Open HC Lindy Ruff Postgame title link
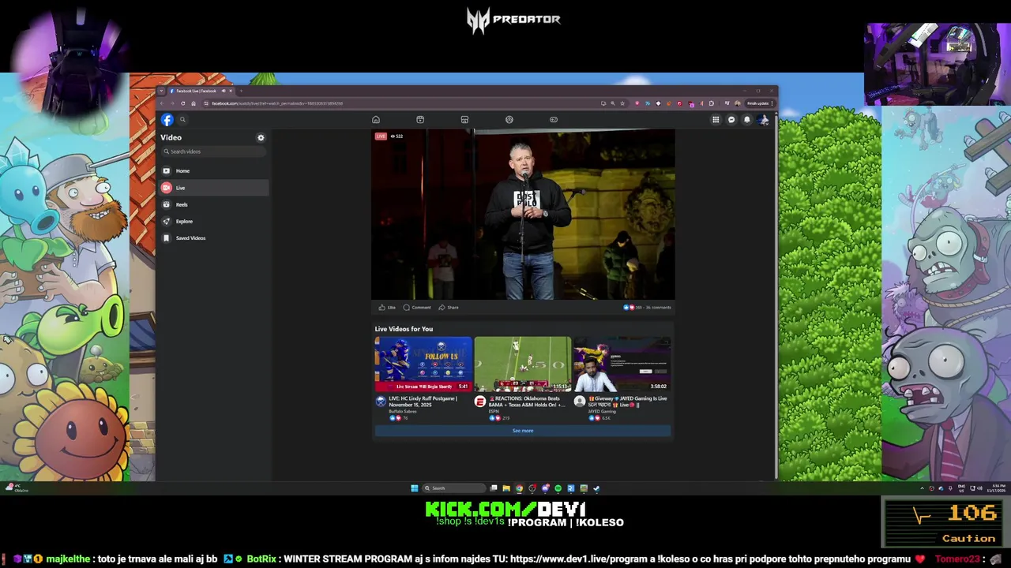 coord(423,402)
